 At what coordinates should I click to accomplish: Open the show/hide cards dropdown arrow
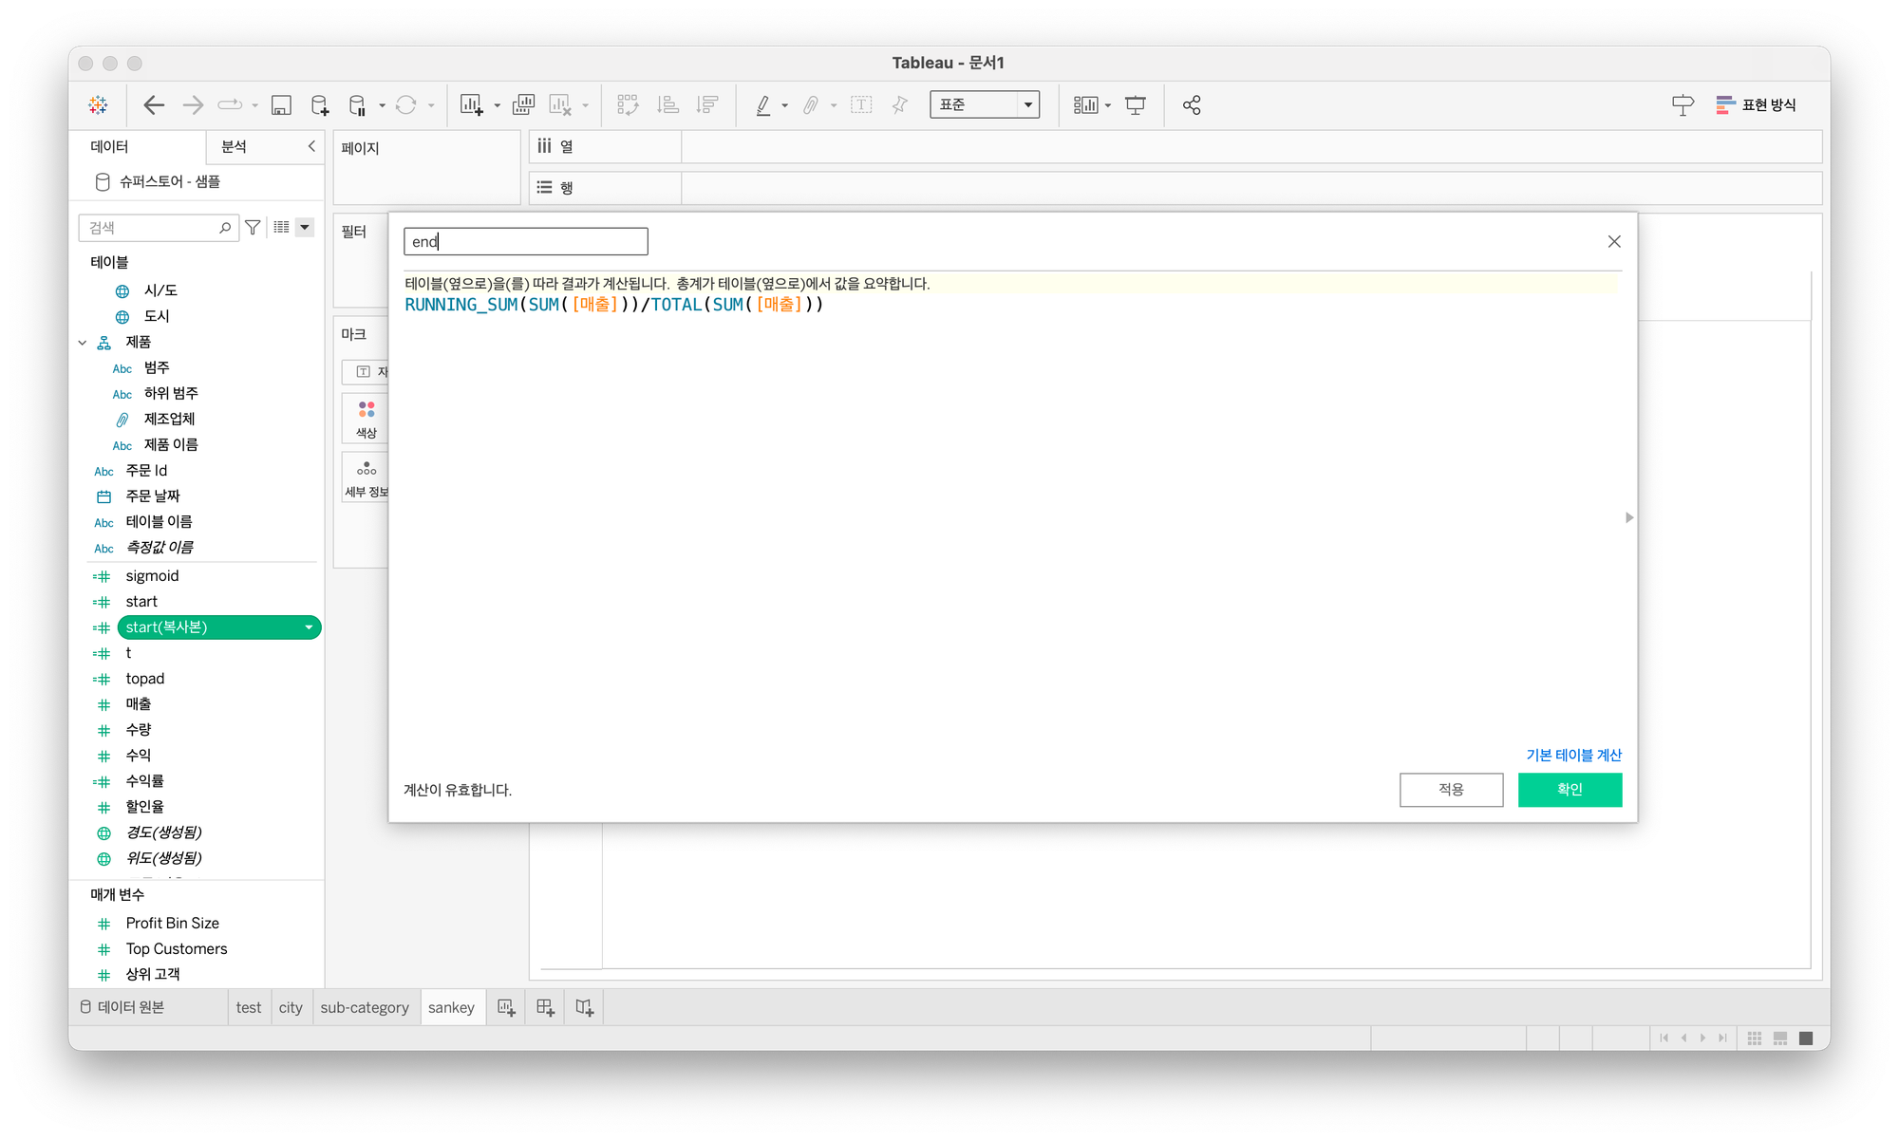pos(1108,106)
